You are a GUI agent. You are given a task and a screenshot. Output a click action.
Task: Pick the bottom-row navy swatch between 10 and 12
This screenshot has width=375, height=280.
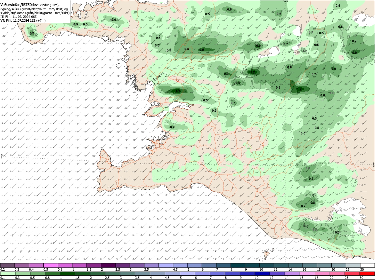[262, 274]
